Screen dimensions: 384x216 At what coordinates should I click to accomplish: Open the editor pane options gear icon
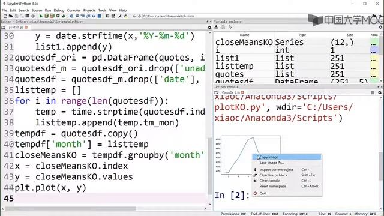pyautogui.click(x=209, y=28)
